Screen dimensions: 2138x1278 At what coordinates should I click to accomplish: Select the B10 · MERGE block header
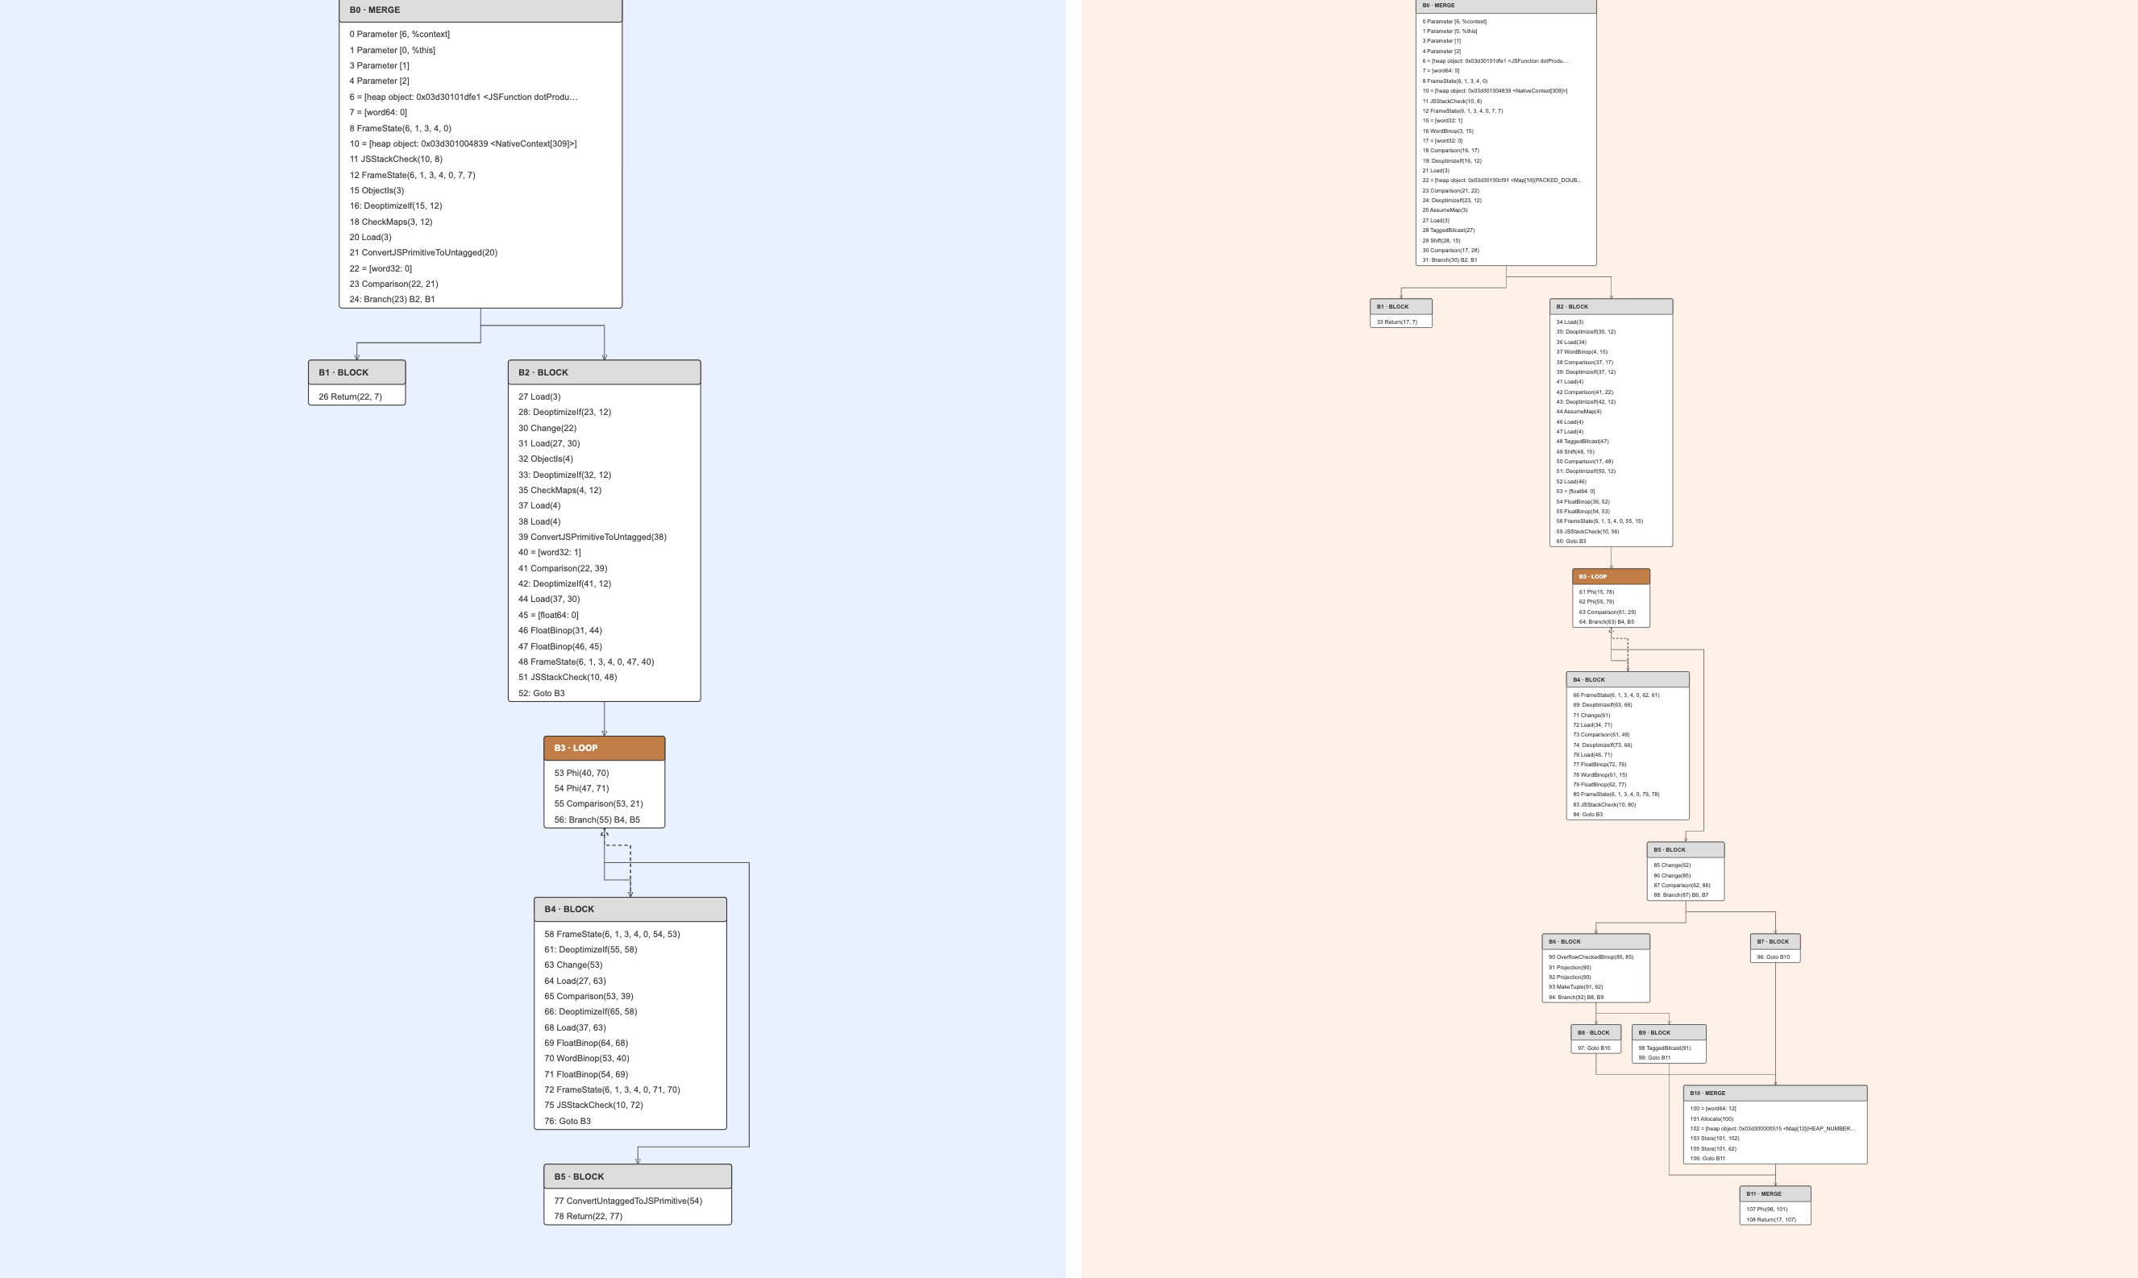[x=1774, y=1093]
